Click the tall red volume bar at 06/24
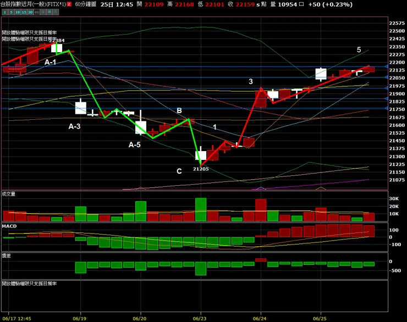The width and height of the screenshot is (407, 322). coord(261,210)
